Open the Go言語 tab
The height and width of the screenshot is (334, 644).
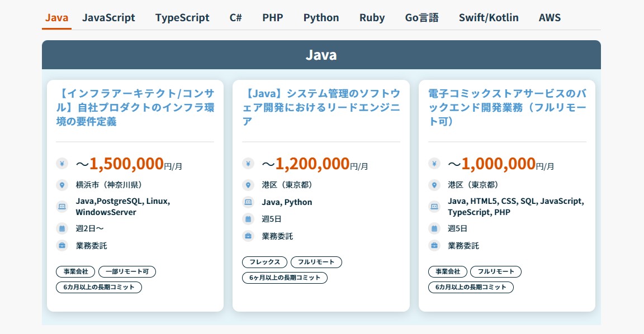click(x=422, y=17)
